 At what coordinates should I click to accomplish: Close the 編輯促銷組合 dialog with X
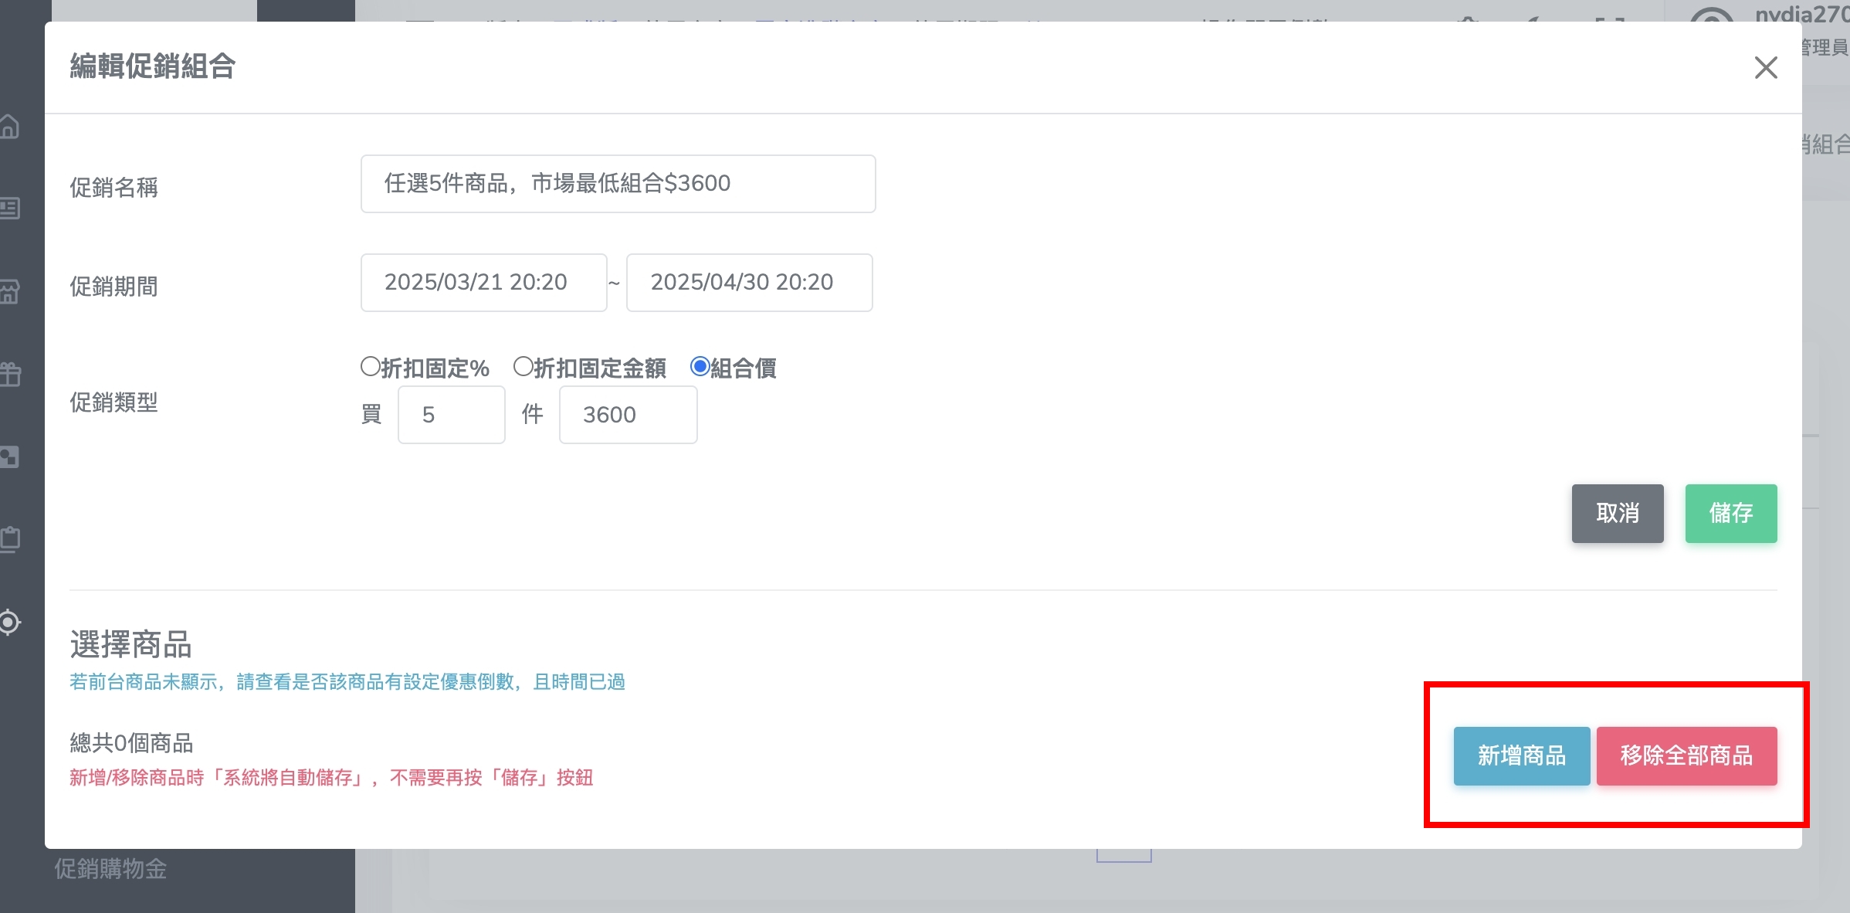click(x=1765, y=68)
